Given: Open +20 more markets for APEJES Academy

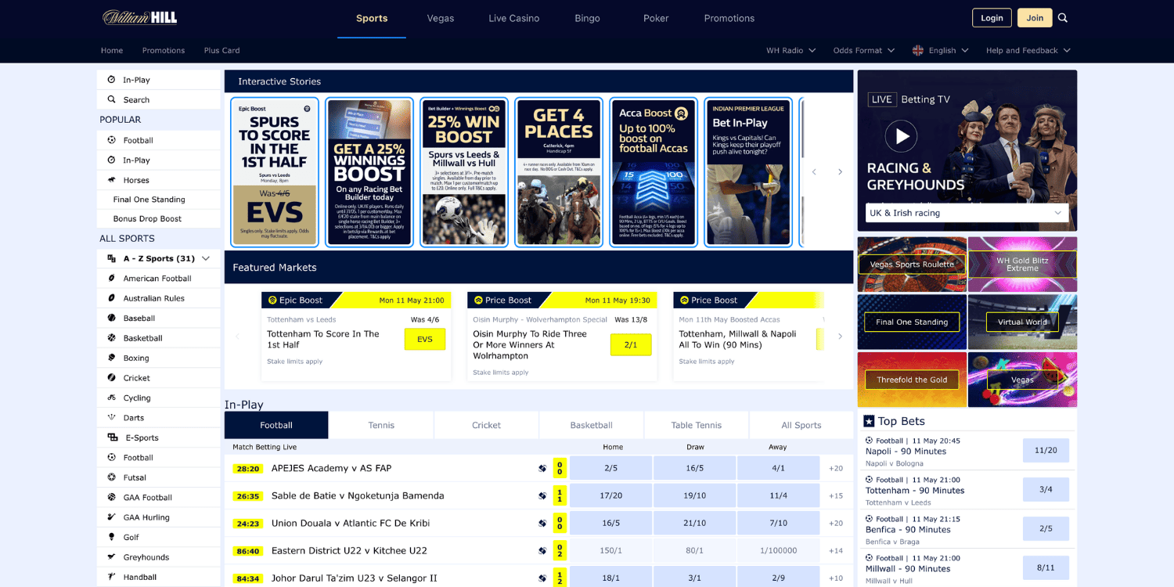Looking at the screenshot, I should click(x=836, y=468).
